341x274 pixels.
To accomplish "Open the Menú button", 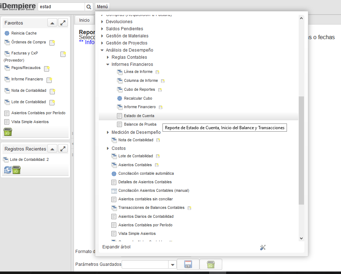I will [102, 7].
